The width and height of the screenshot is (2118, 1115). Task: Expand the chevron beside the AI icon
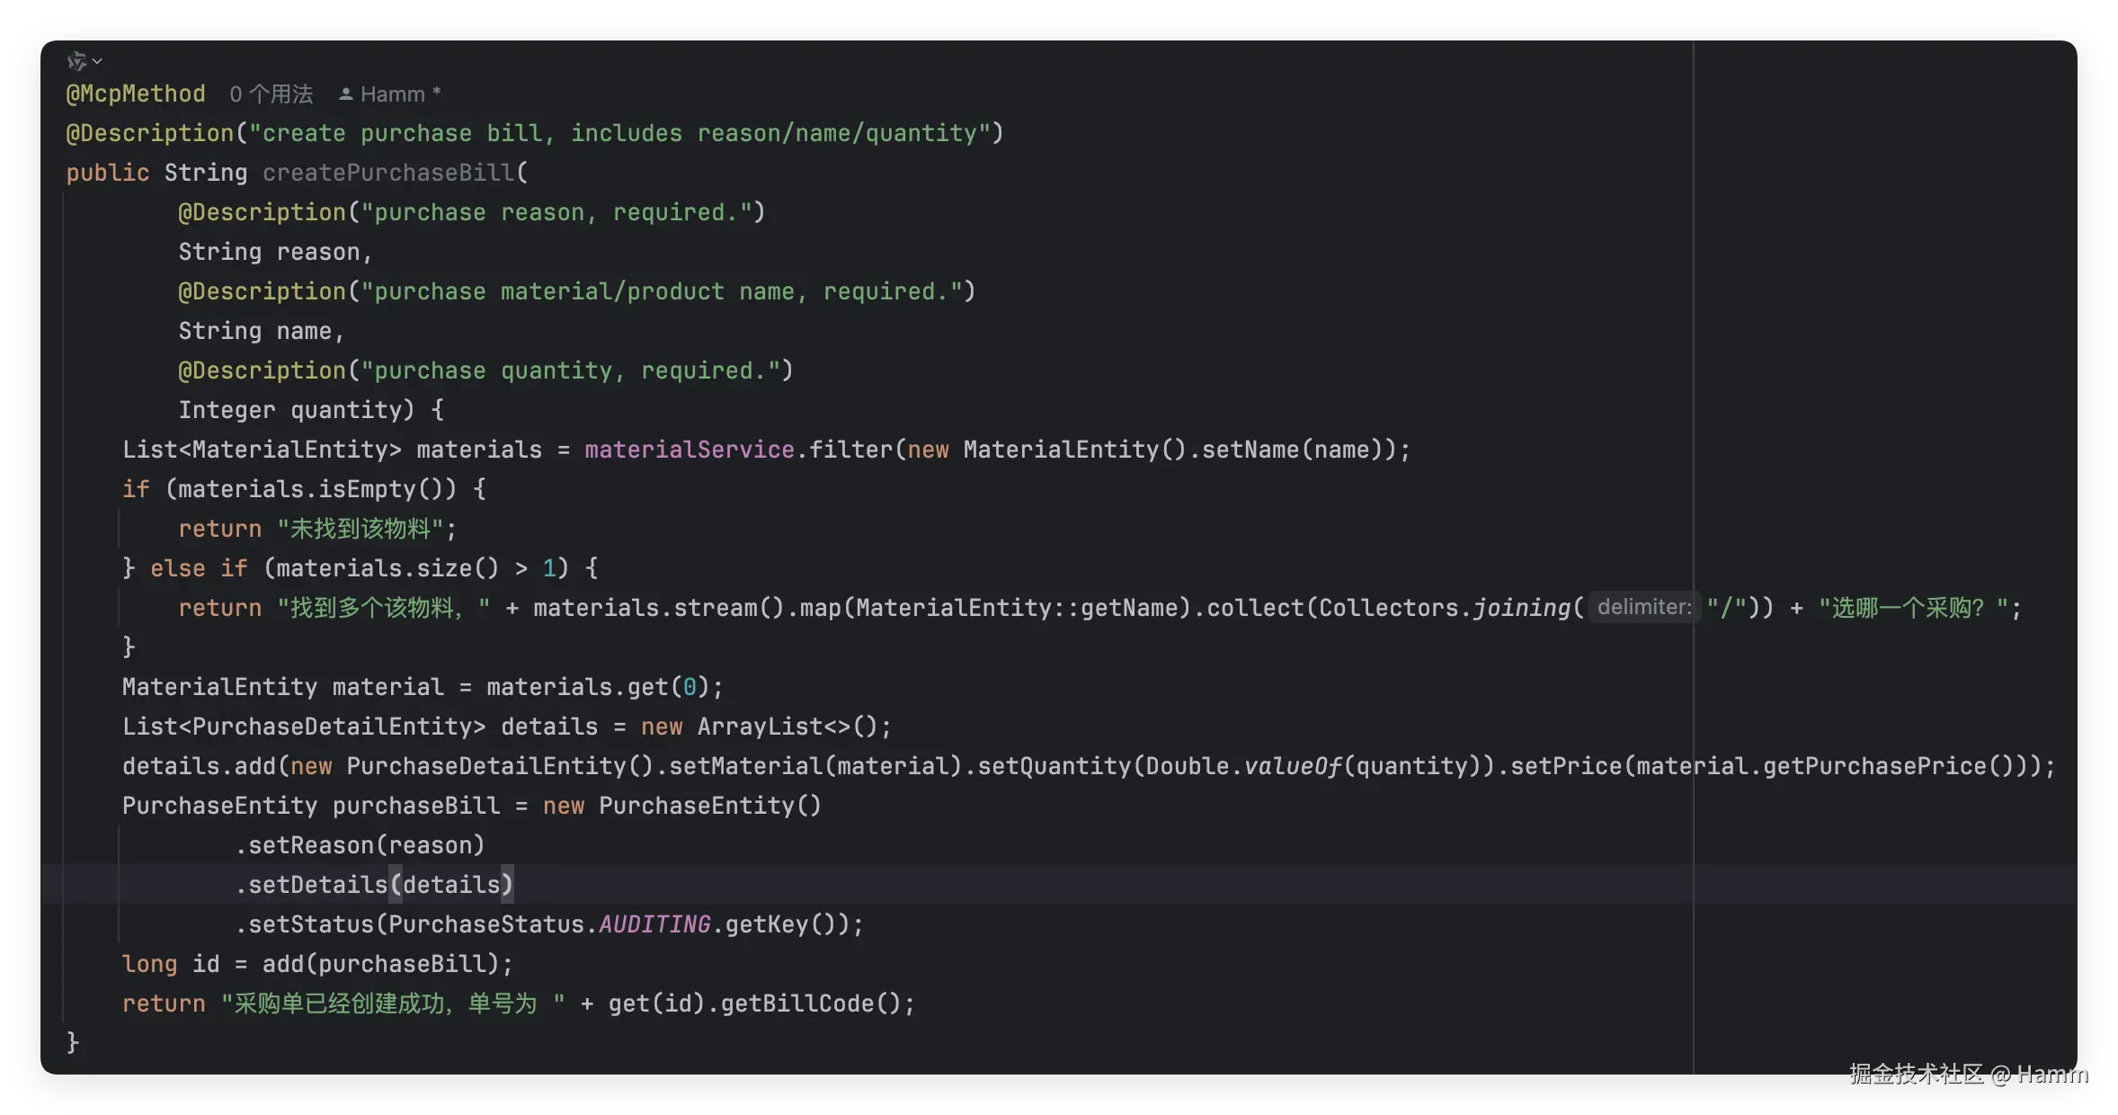(98, 61)
